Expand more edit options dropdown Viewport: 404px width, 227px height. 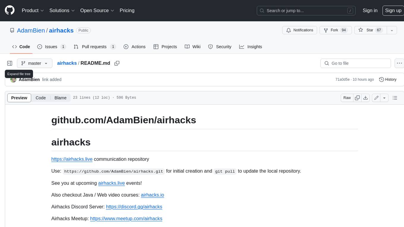point(384,98)
